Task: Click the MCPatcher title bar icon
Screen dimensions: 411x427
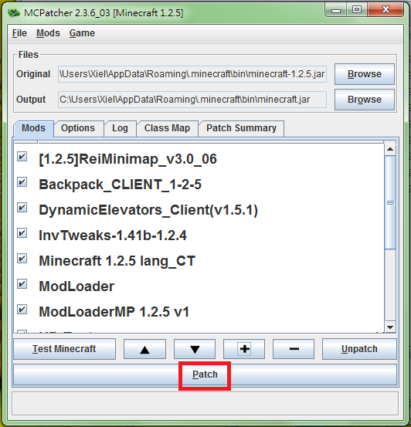Action: click(14, 13)
